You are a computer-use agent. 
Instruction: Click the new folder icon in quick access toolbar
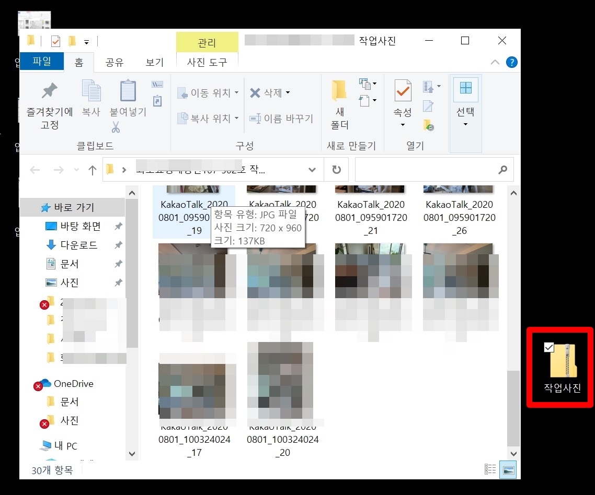pos(72,41)
